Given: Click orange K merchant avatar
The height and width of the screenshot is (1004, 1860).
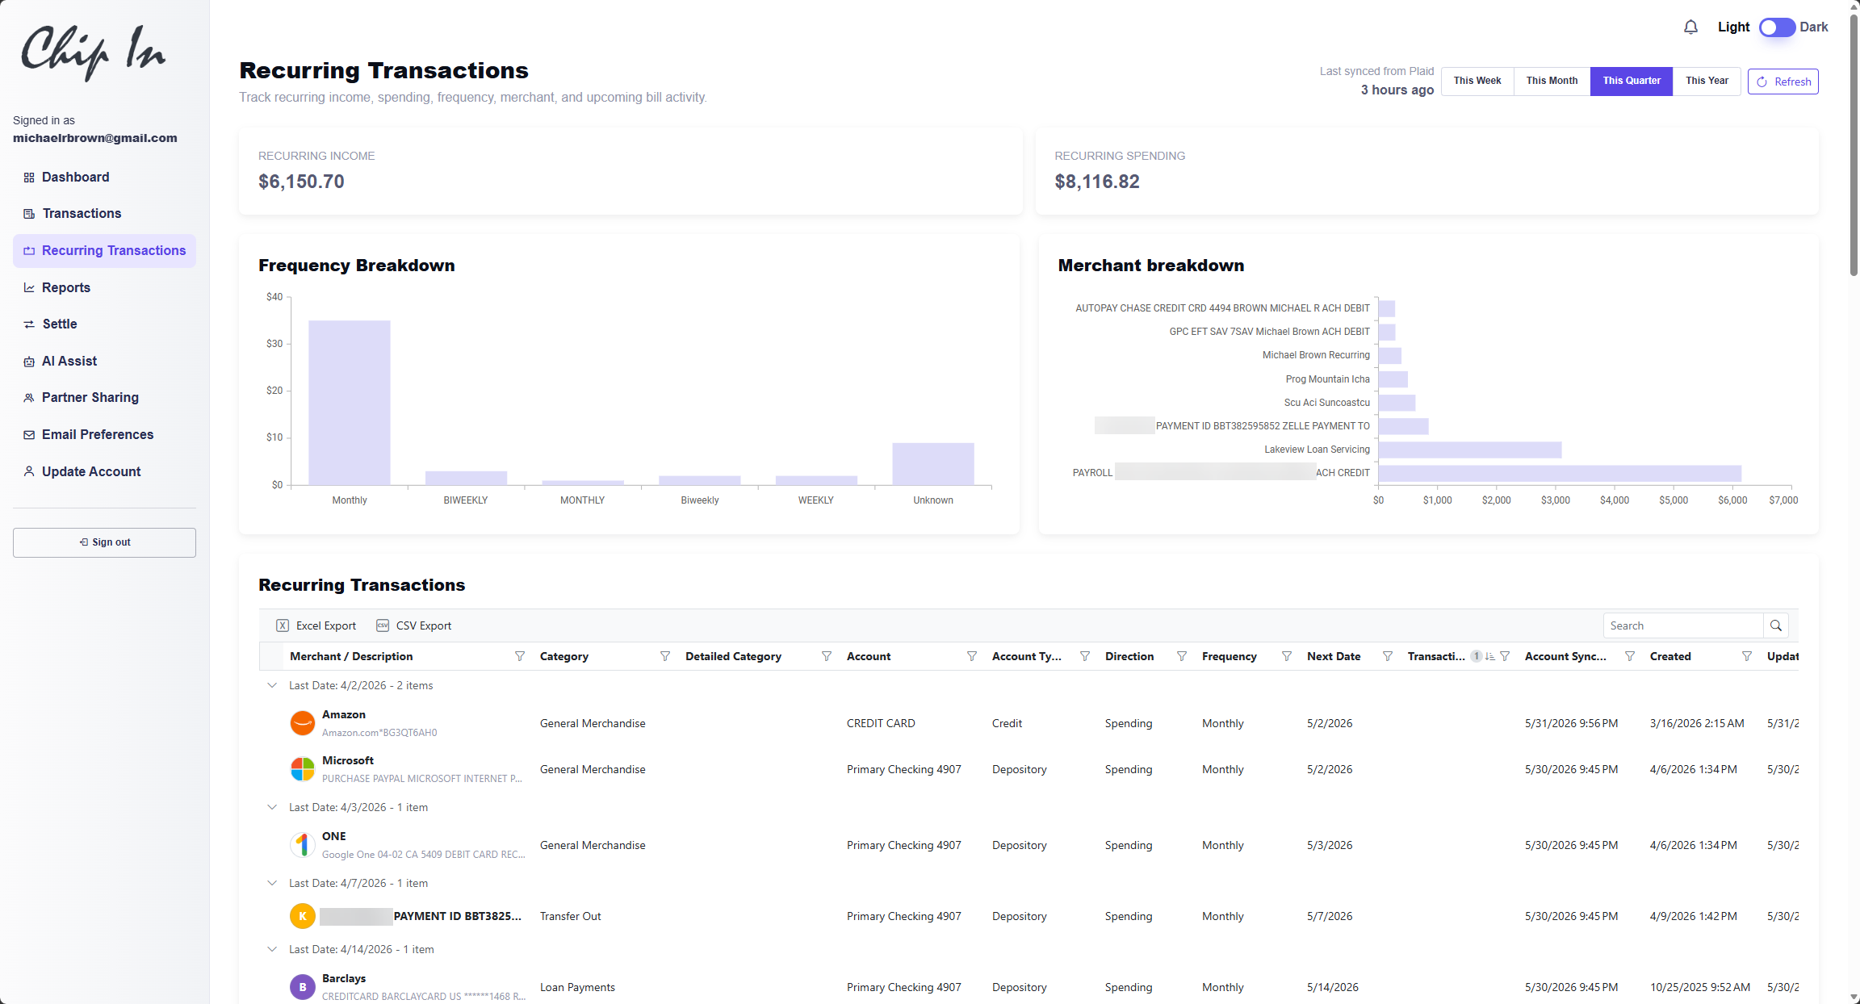Looking at the screenshot, I should click(303, 916).
